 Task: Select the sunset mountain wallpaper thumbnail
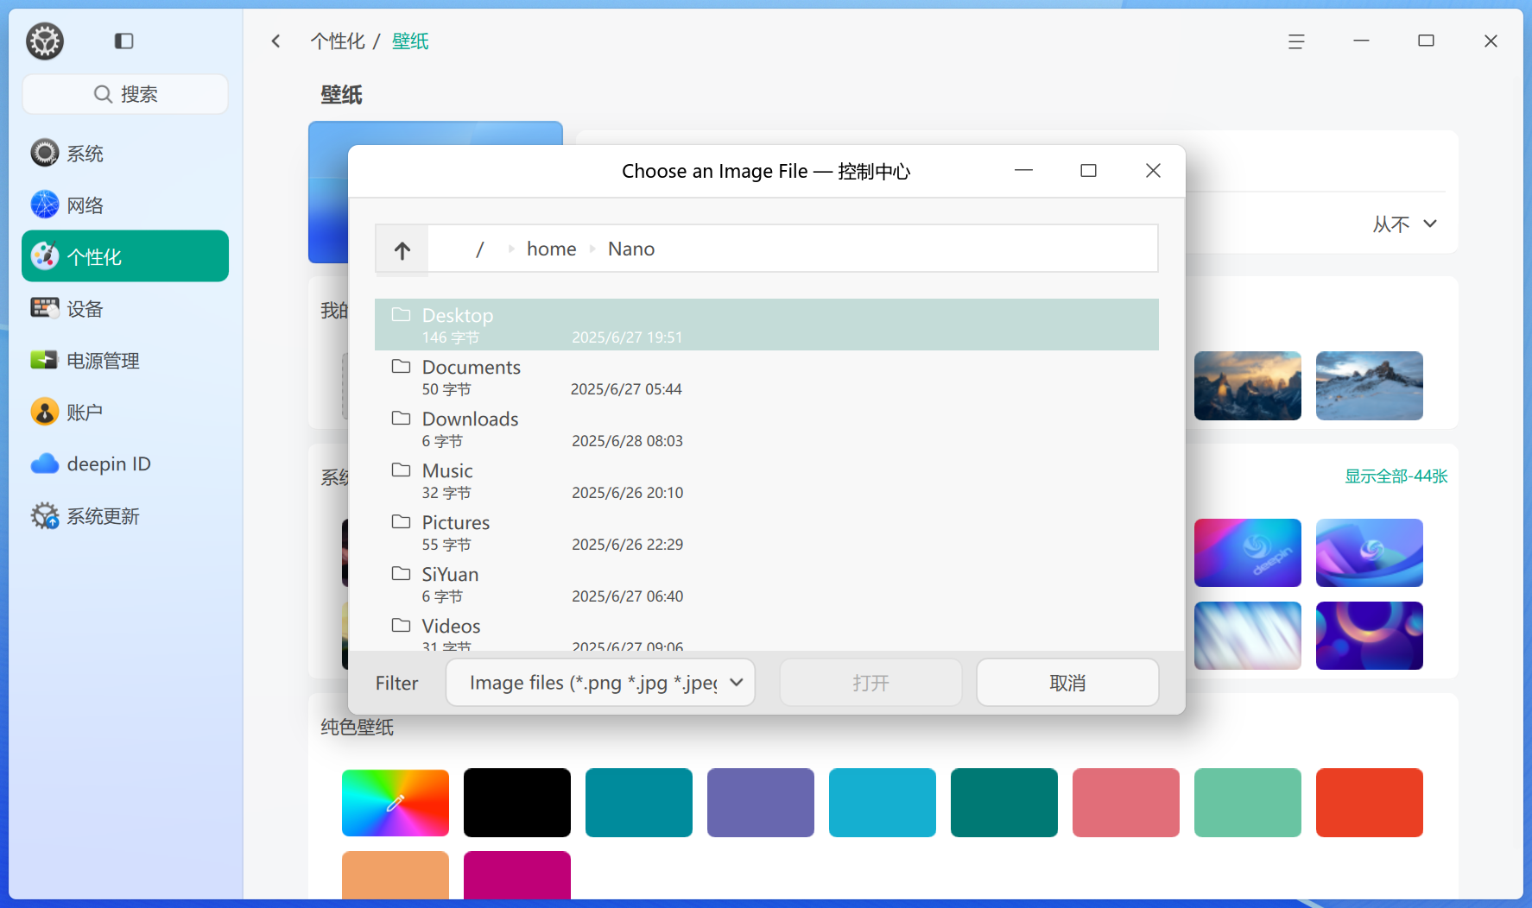[x=1248, y=386]
